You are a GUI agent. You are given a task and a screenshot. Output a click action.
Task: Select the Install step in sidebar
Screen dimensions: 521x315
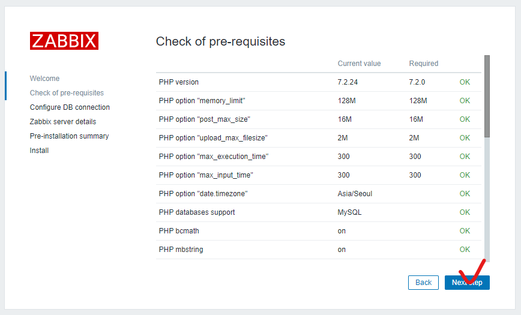coord(39,151)
